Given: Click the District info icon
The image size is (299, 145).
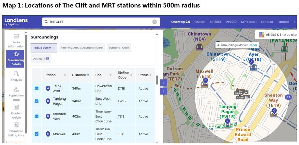Looking at the screenshot, I should click(48, 59).
